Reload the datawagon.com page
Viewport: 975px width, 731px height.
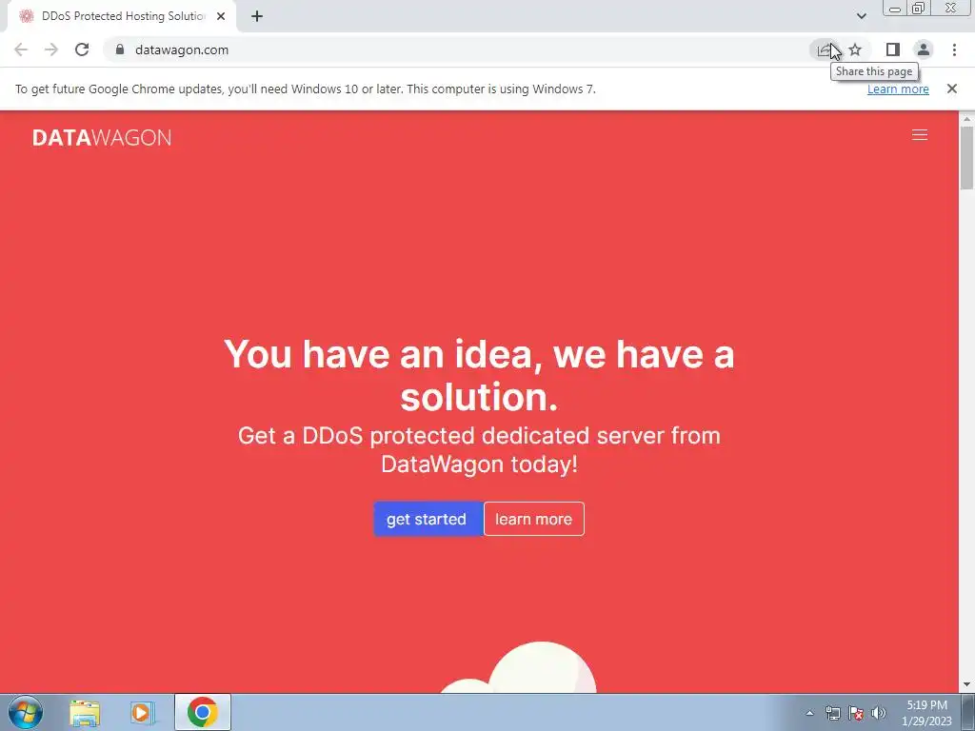click(82, 49)
